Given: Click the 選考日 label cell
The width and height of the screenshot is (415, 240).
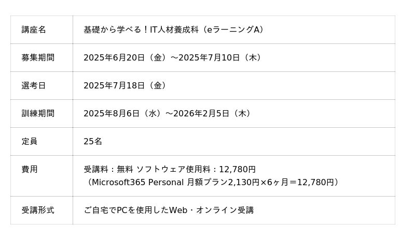Looking at the screenshot, I should tap(34, 86).
